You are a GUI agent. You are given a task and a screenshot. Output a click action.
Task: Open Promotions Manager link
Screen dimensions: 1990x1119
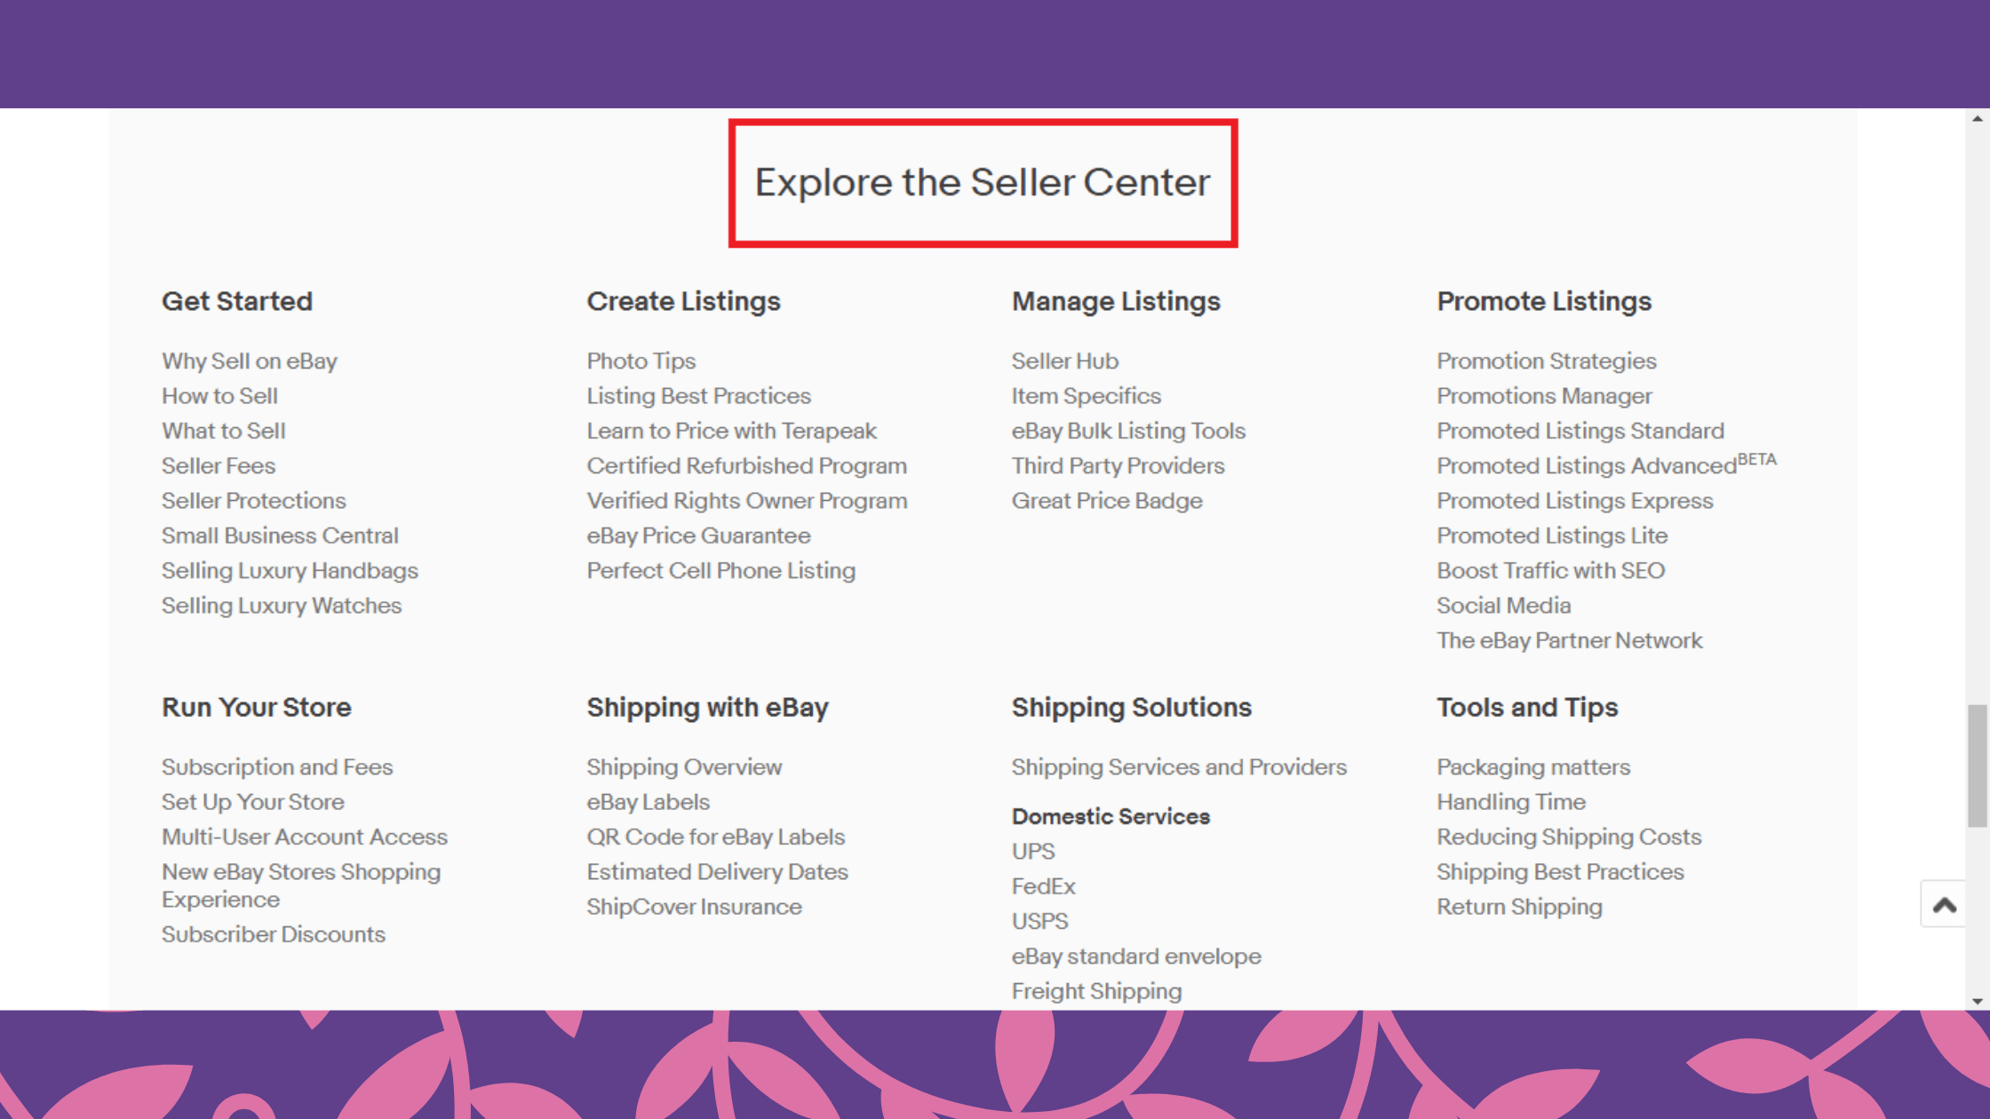coord(1544,396)
